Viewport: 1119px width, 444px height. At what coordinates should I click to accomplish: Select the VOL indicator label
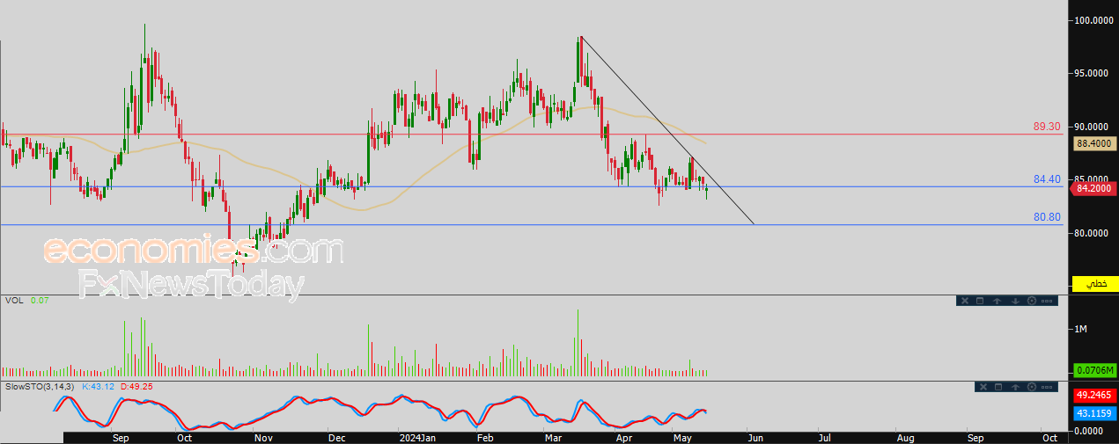point(13,301)
